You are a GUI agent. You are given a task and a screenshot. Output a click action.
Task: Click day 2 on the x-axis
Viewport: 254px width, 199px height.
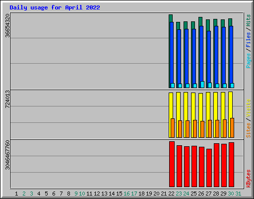24,194
